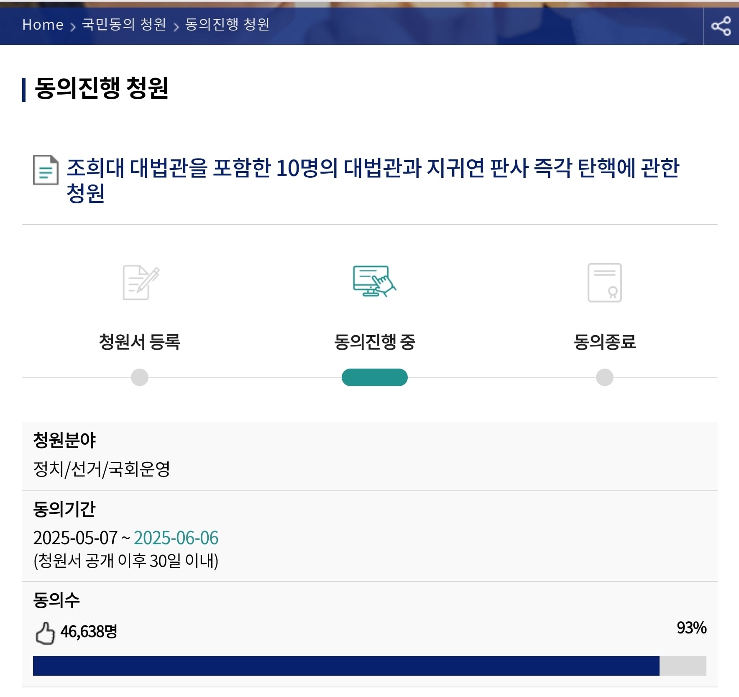The image size is (739, 697).
Task: Click the gray dot under 동의종료
Action: (605, 377)
